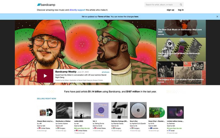
Task: Open 'The Legacy of the Pan-Afrikan Peoples Arkestra'
Action: [181, 73]
